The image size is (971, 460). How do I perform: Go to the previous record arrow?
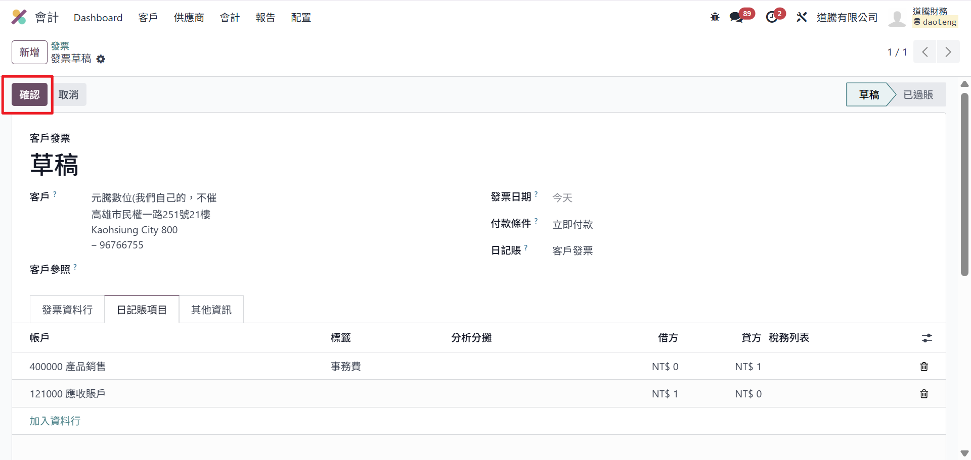tap(925, 52)
